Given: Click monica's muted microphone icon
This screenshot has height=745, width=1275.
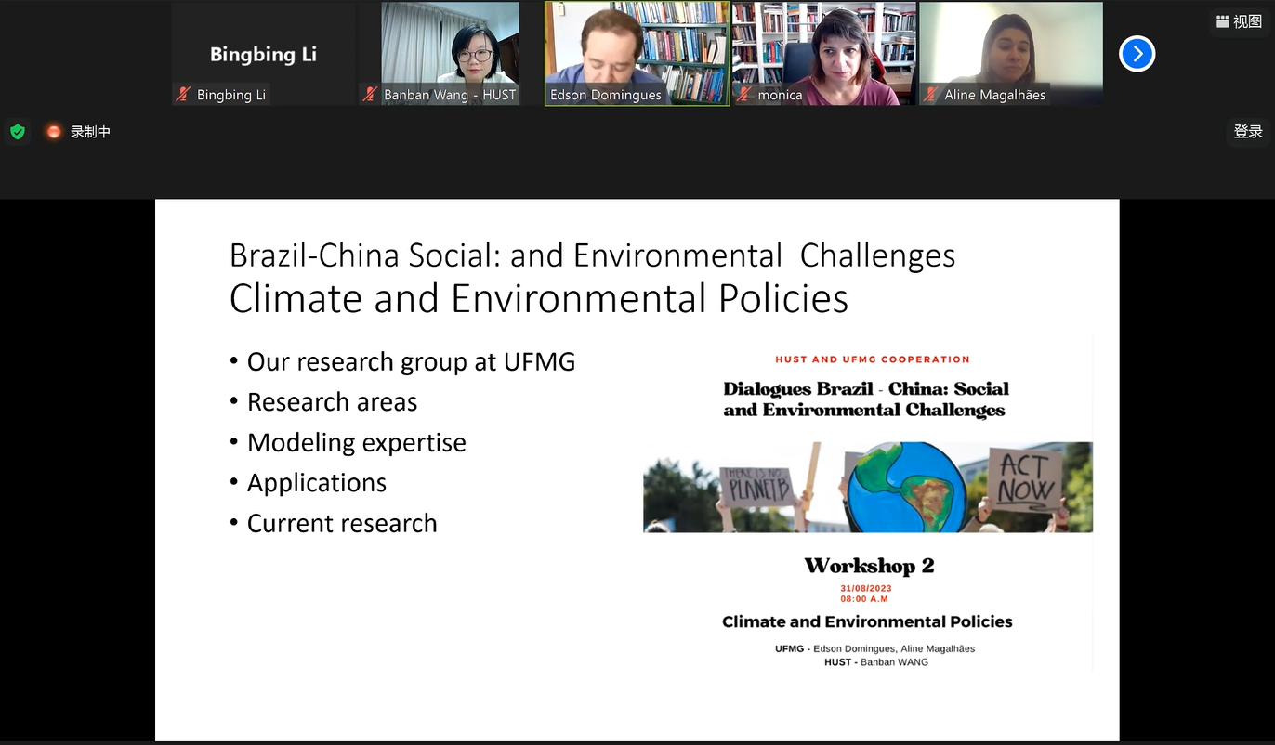Looking at the screenshot, I should (x=743, y=95).
